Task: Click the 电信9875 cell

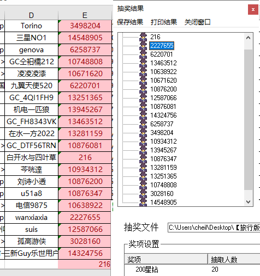Action: coord(31,205)
